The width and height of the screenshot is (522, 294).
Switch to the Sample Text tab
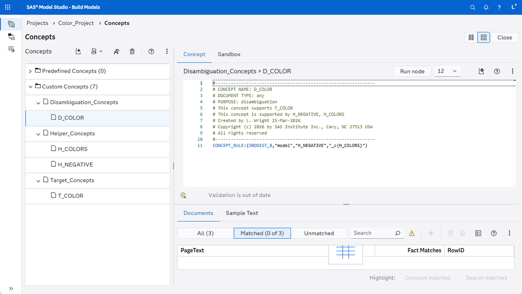(242, 213)
